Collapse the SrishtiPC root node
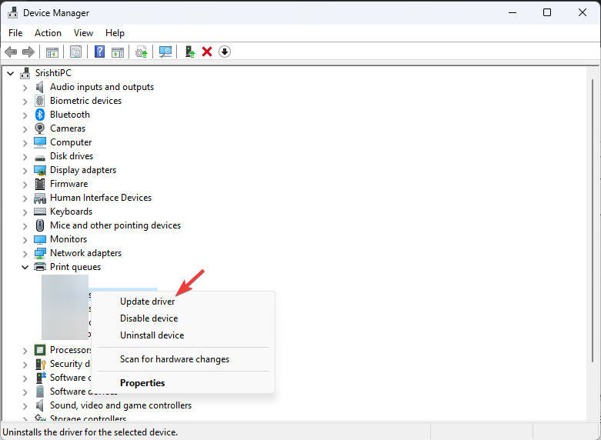This screenshot has width=601, height=440. 11,73
